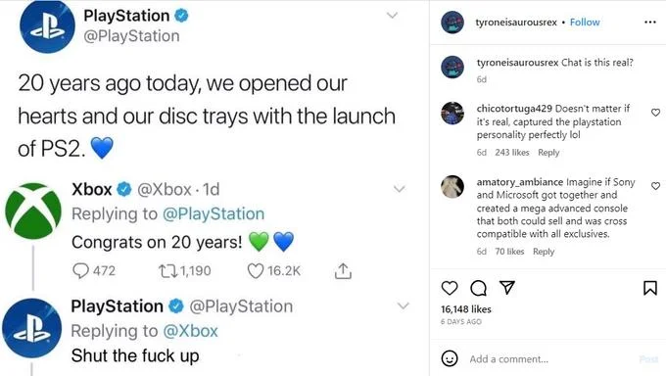Click the Add a comment field
666x376 pixels.
pyautogui.click(x=551, y=359)
